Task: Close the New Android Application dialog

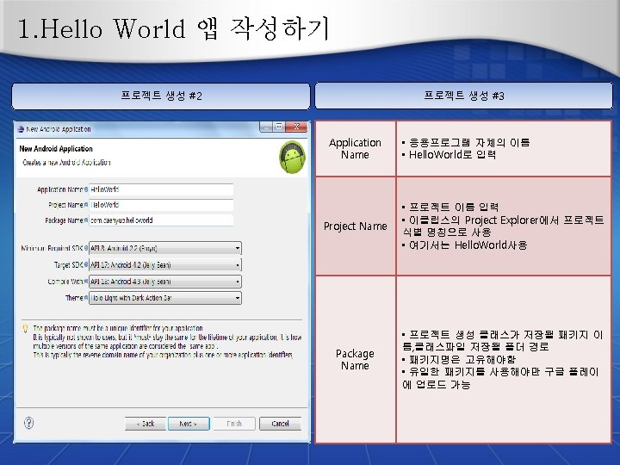Action: click(296, 127)
